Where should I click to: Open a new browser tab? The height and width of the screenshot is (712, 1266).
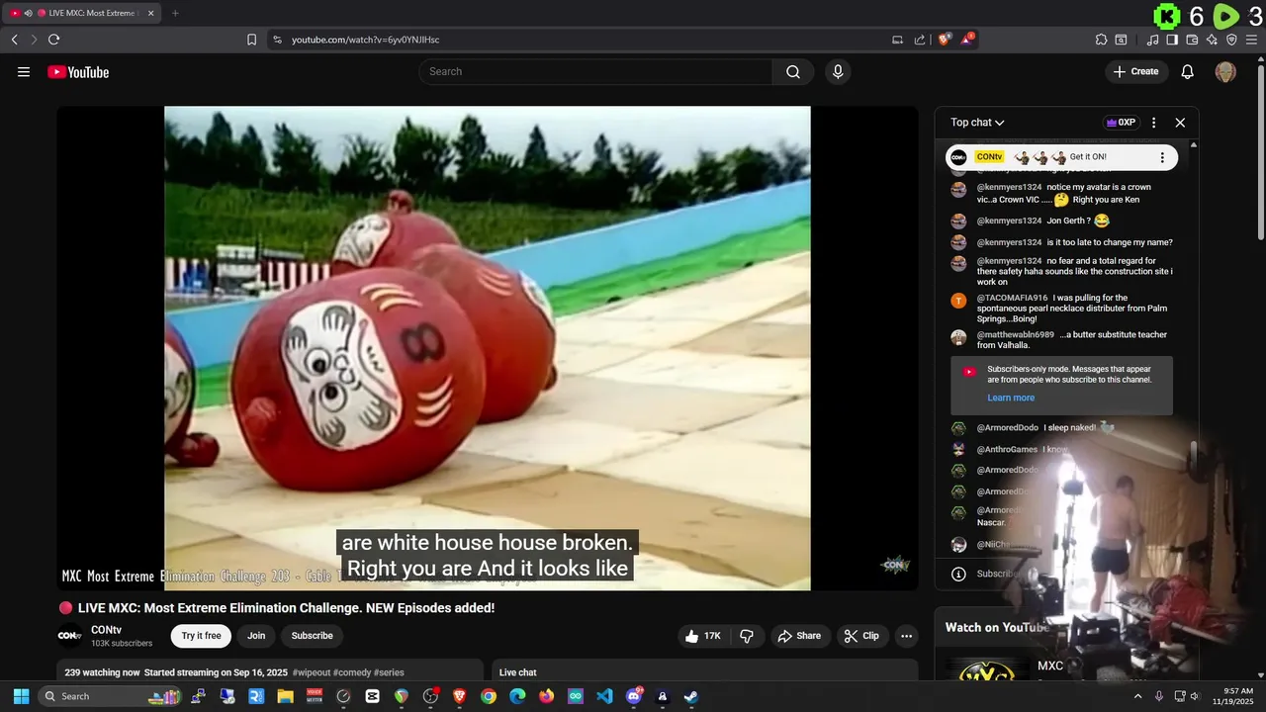[x=175, y=13]
